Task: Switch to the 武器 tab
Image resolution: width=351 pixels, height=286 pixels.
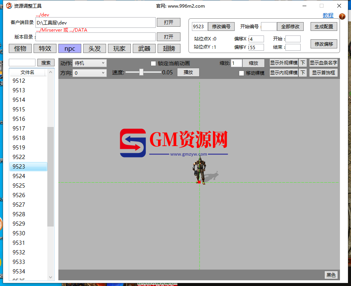Action: click(x=144, y=48)
